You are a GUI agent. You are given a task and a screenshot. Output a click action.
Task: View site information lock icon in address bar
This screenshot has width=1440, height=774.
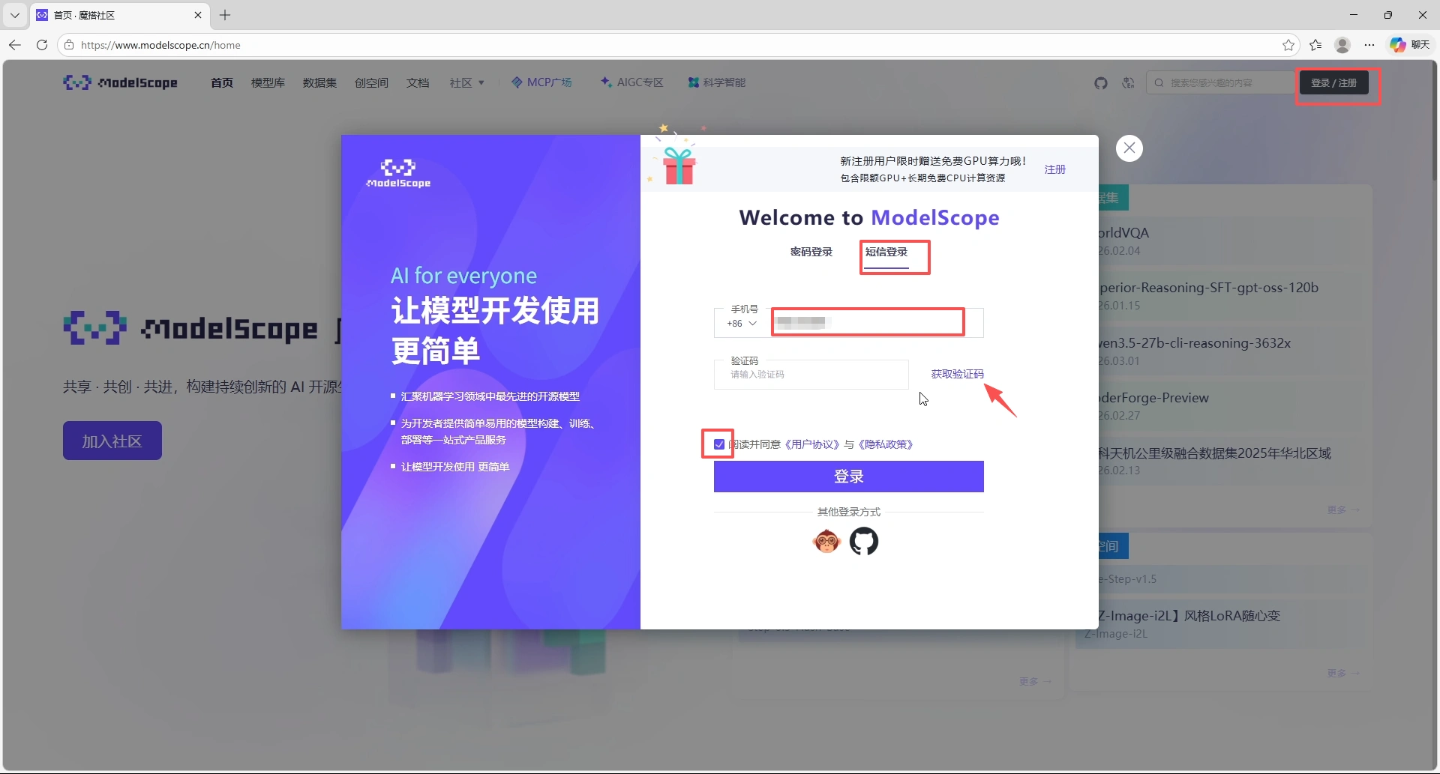click(x=69, y=45)
